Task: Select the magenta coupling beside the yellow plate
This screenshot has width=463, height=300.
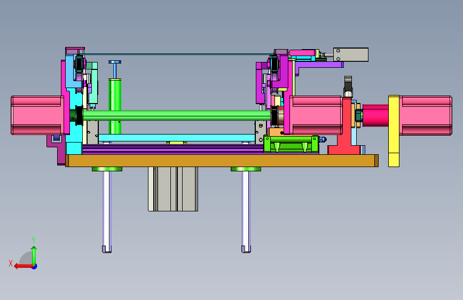Action: point(375,115)
